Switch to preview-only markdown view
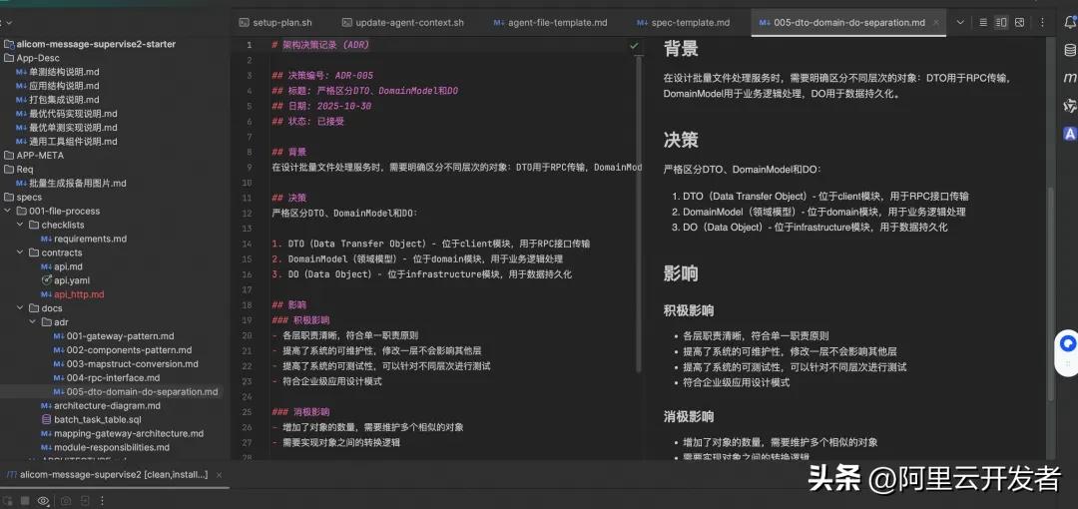The image size is (1078, 509). tap(1019, 23)
